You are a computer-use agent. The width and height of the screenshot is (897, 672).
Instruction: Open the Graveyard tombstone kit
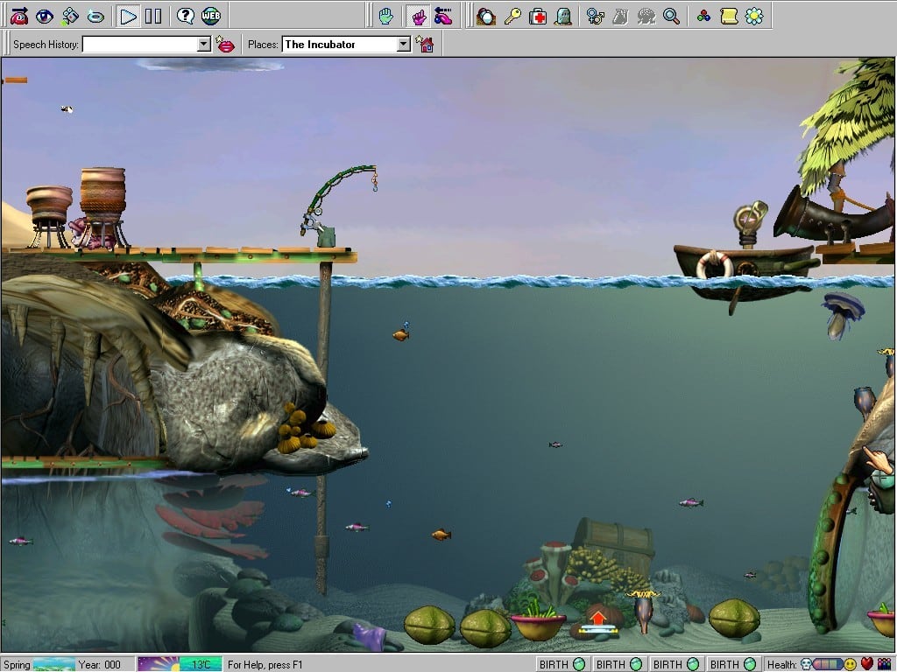(563, 16)
